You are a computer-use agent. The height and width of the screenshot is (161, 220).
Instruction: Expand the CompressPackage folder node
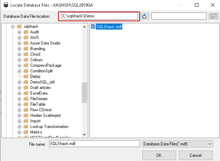click(x=19, y=65)
